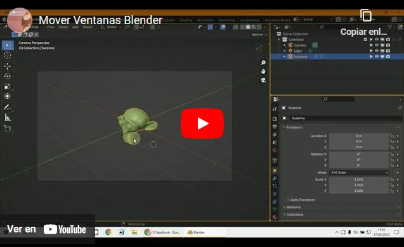Viewport: 404px width, 247px height.
Task: Toggle Light visibility eye in outliner
Action: pyautogui.click(x=377, y=51)
